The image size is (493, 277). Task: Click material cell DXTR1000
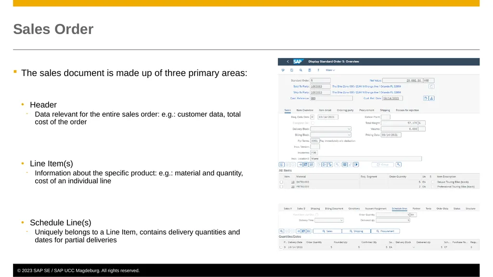click(303, 182)
